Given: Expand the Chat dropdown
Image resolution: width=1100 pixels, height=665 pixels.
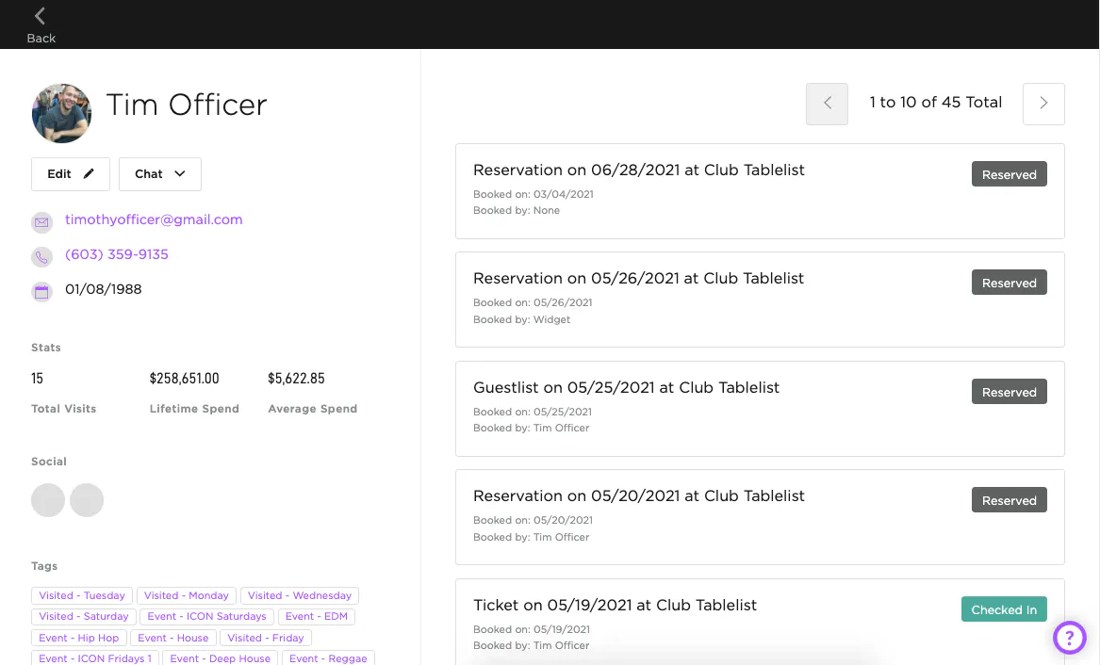Looking at the screenshot, I should coord(160,174).
